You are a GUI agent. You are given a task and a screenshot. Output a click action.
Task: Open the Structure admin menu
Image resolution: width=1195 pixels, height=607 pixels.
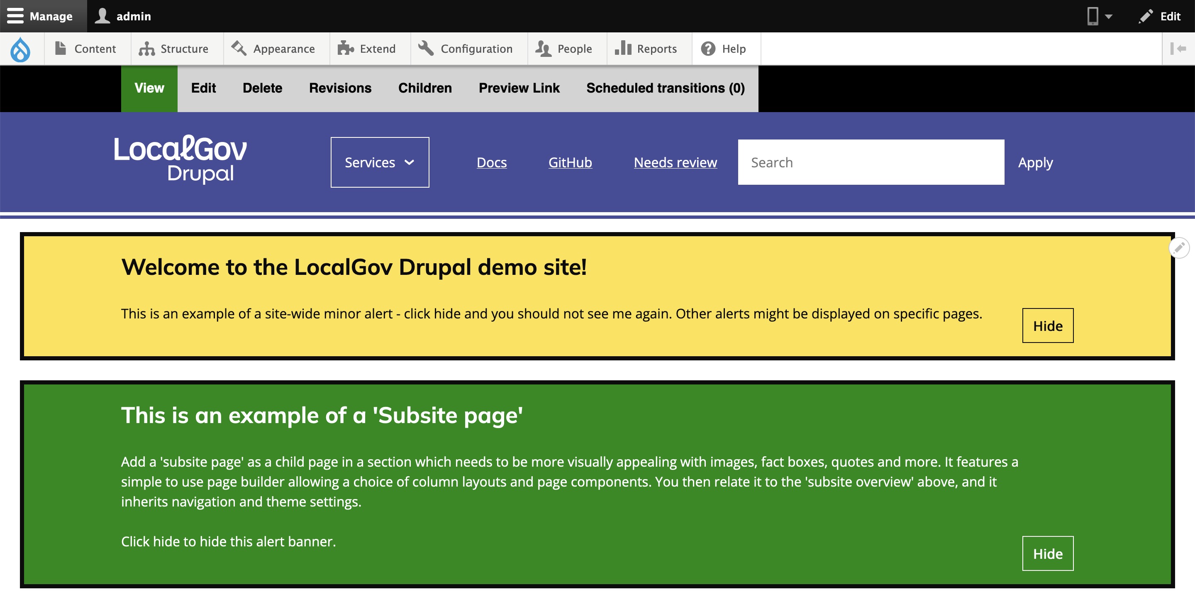point(174,49)
